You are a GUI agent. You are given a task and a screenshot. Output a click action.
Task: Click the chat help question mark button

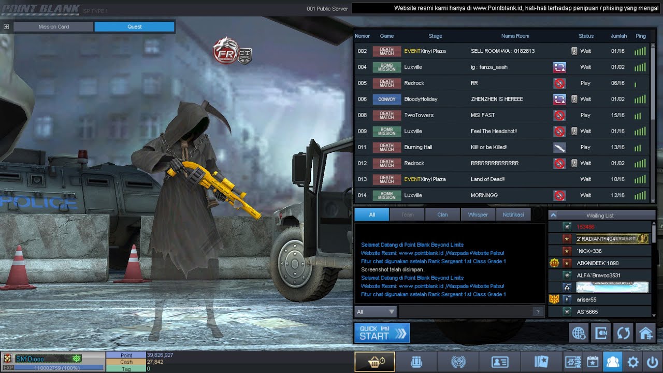pos(538,312)
